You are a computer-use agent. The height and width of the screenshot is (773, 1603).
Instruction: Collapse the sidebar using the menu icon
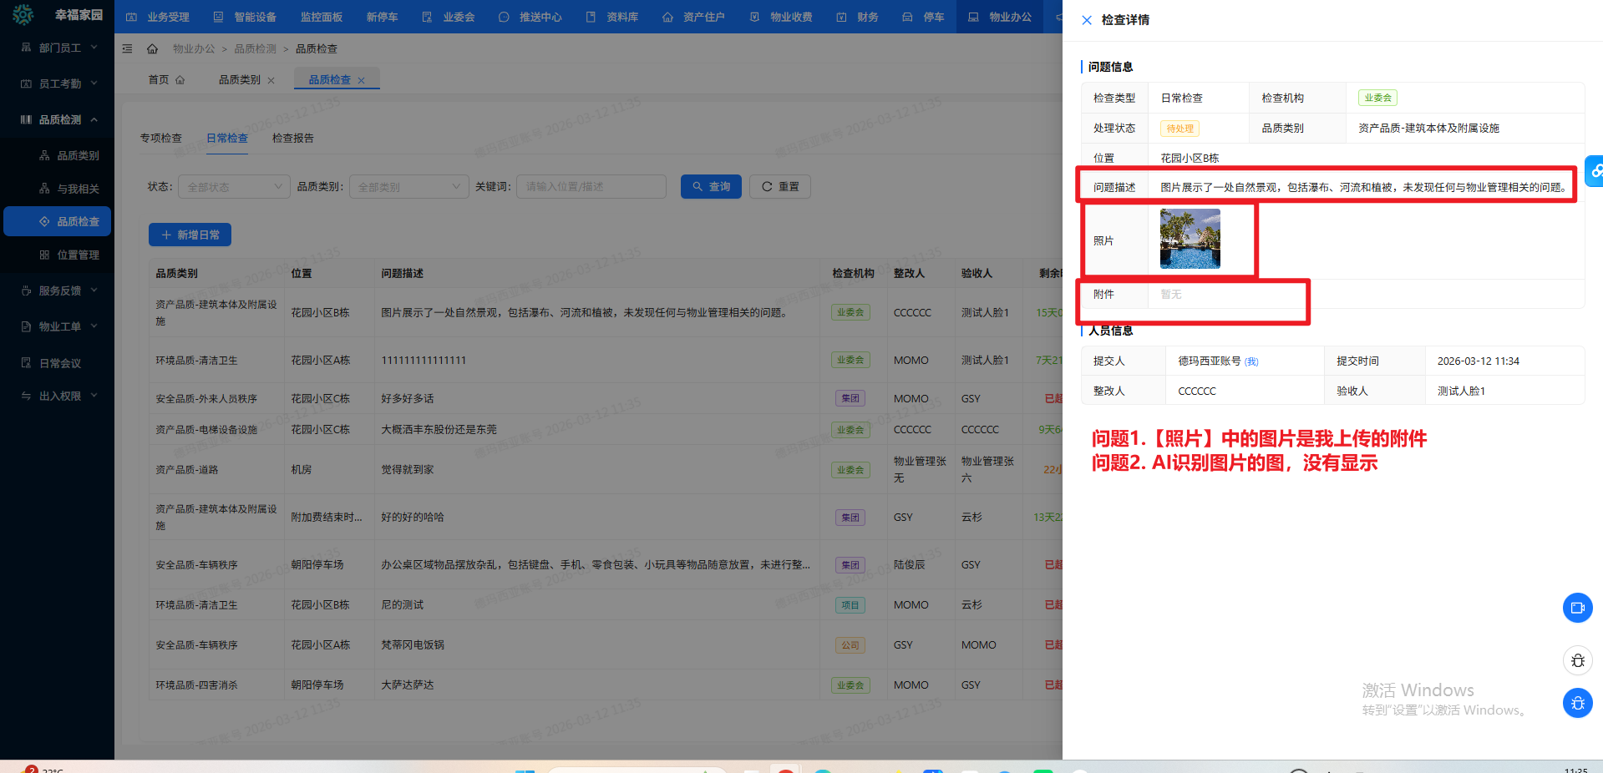click(127, 48)
